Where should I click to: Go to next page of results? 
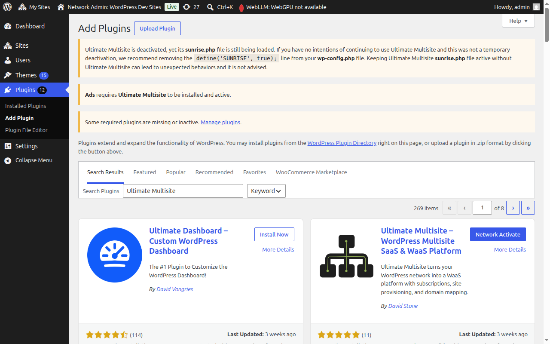pos(513,208)
